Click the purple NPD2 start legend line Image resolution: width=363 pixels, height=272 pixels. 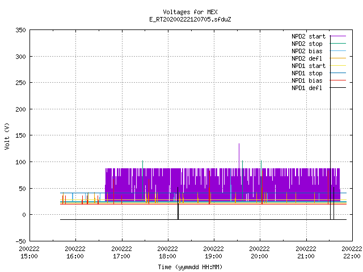pos(338,36)
